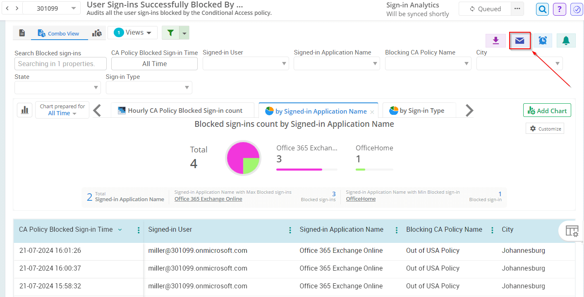The width and height of the screenshot is (584, 297).
Task: Open the bar chart icon beside Chart prepared for
Action: click(24, 110)
